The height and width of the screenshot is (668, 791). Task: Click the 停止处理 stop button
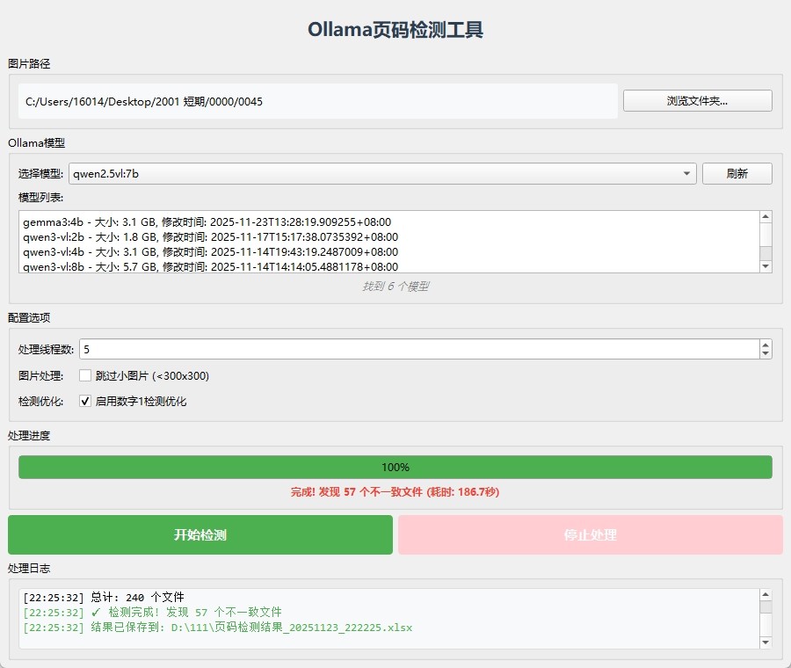[591, 534]
